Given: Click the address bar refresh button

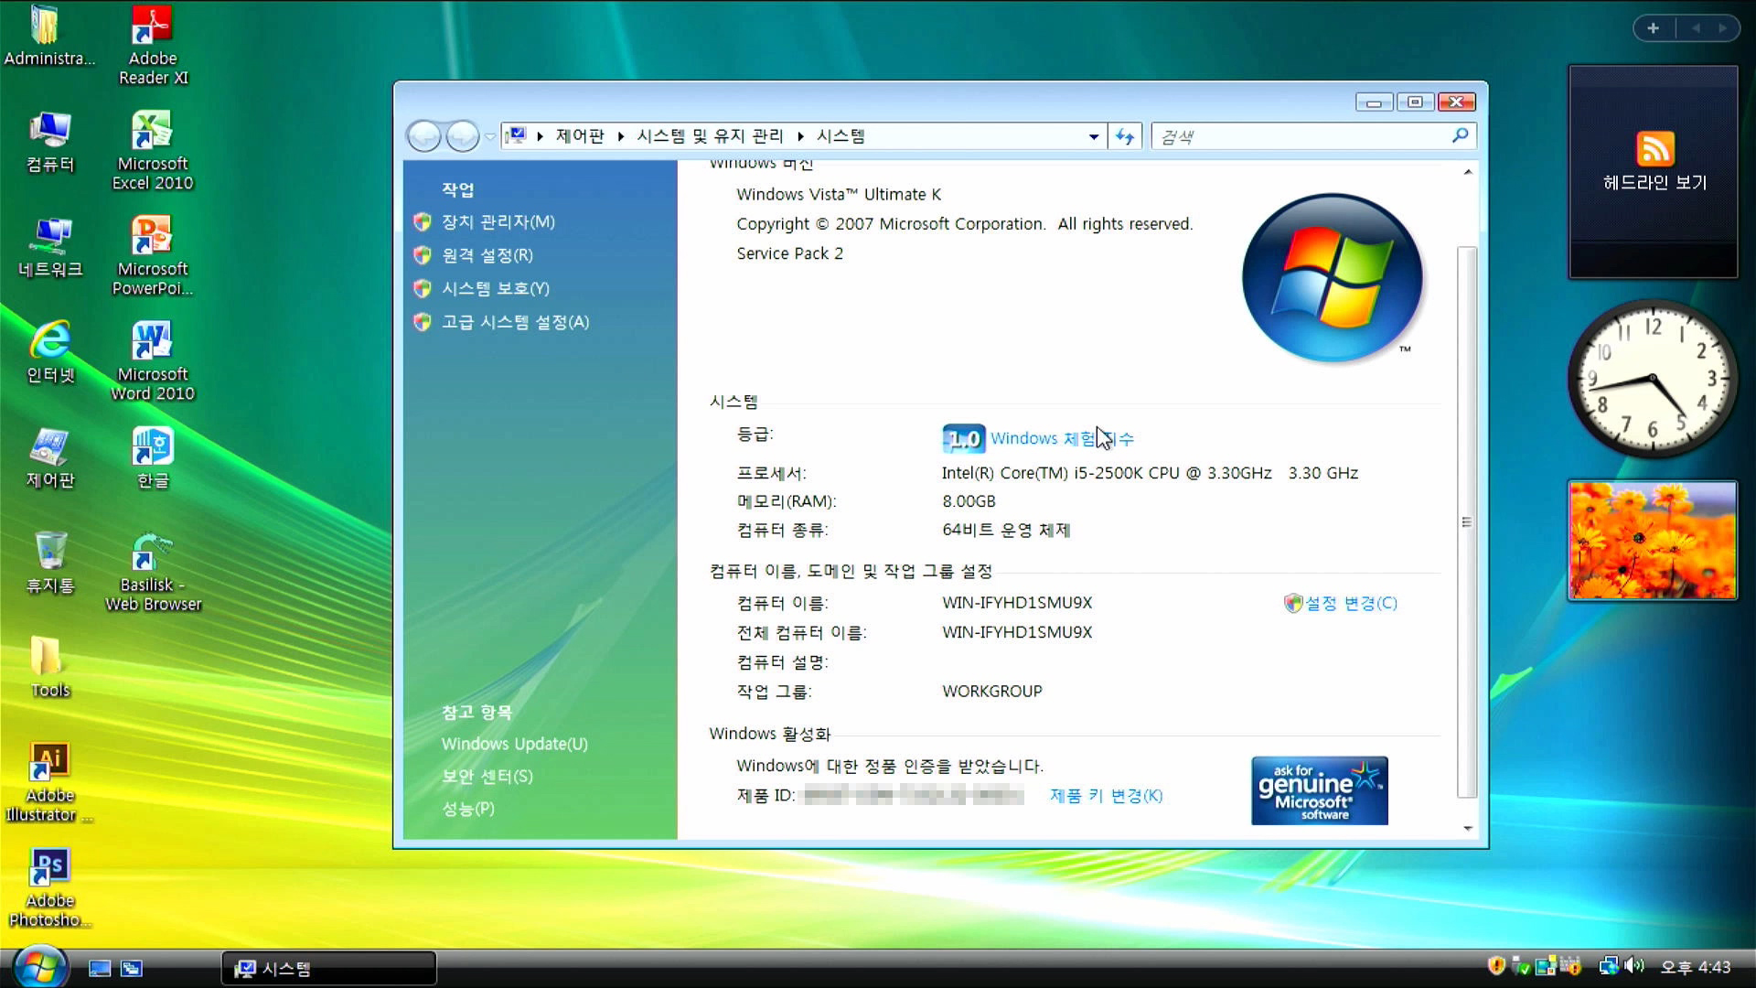Looking at the screenshot, I should coord(1125,136).
